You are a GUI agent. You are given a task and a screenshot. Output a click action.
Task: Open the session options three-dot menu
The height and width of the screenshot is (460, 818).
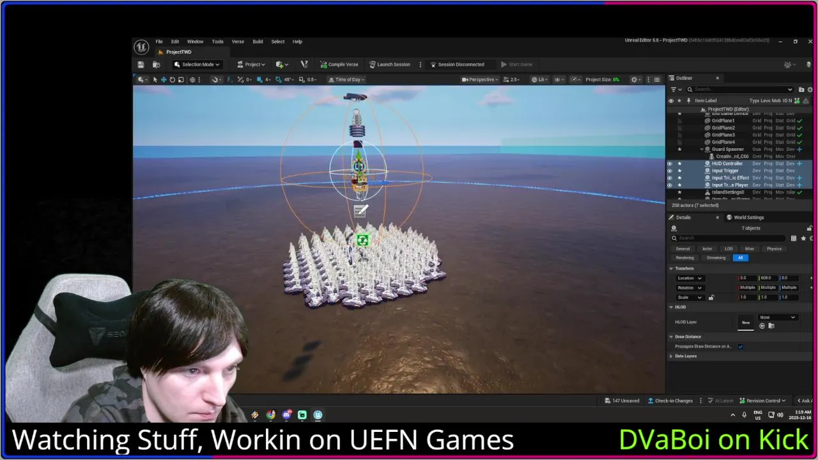pyautogui.click(x=420, y=65)
